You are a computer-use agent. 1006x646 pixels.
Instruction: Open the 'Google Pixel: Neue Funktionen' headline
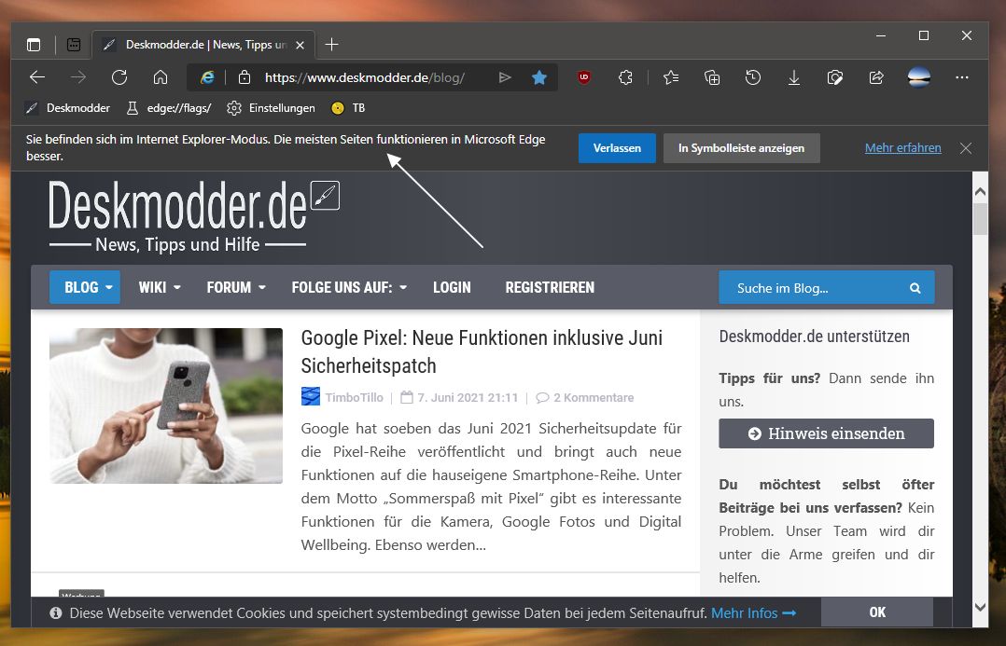pyautogui.click(x=482, y=351)
